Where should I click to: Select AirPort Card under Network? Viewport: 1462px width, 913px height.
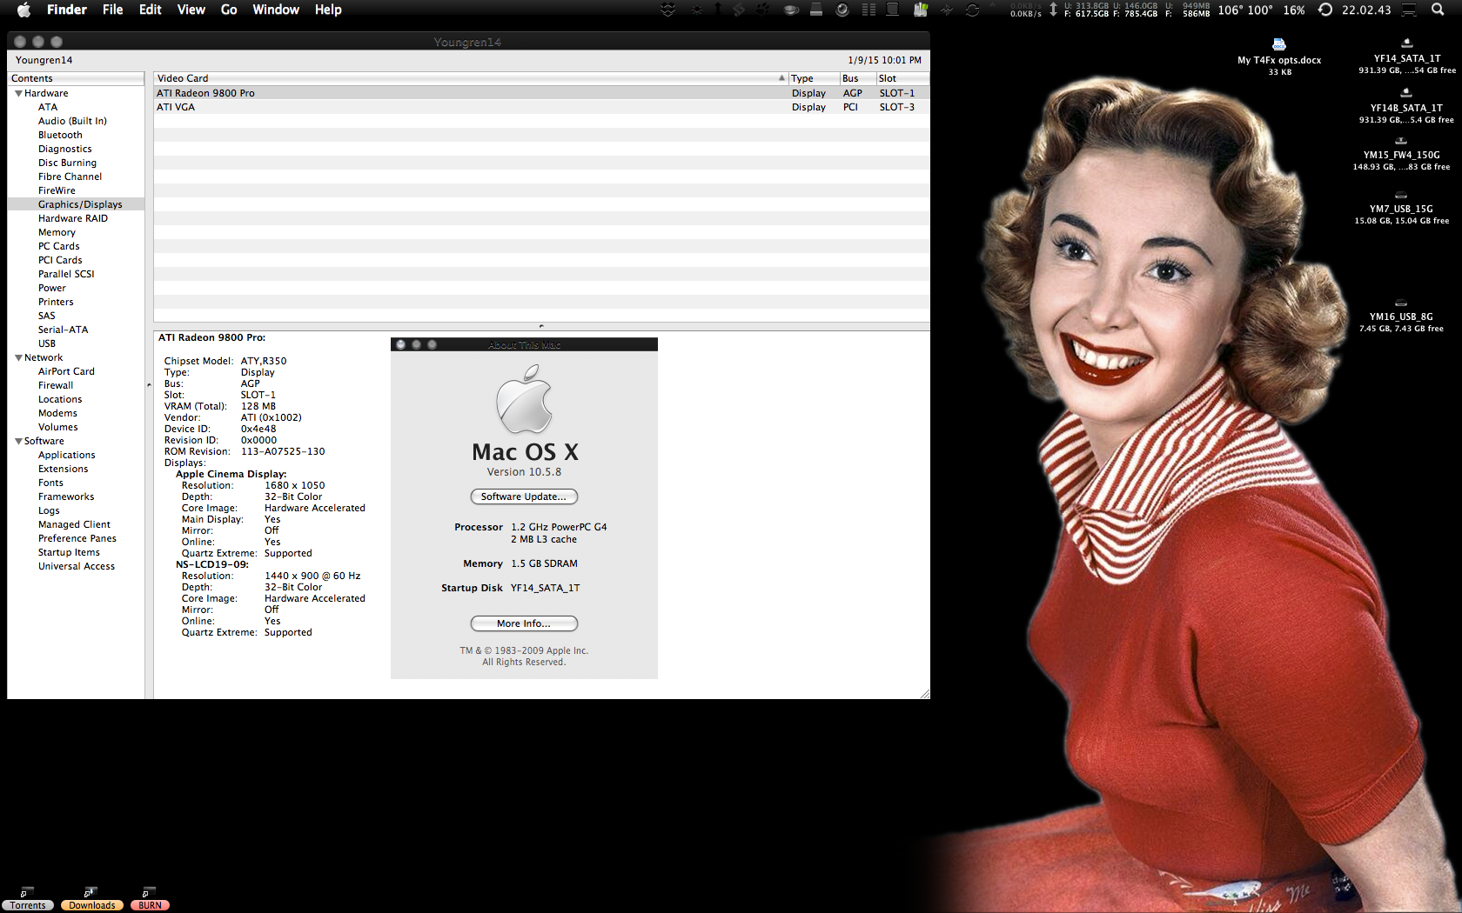point(66,371)
